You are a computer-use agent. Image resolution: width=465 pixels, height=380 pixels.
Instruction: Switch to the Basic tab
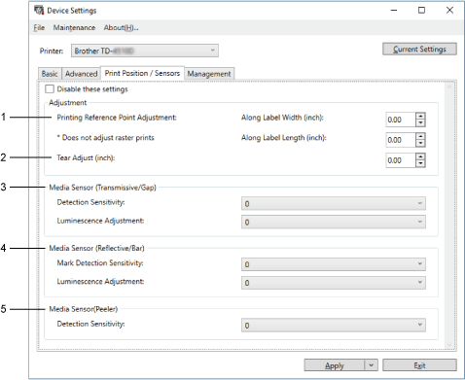tap(50, 74)
